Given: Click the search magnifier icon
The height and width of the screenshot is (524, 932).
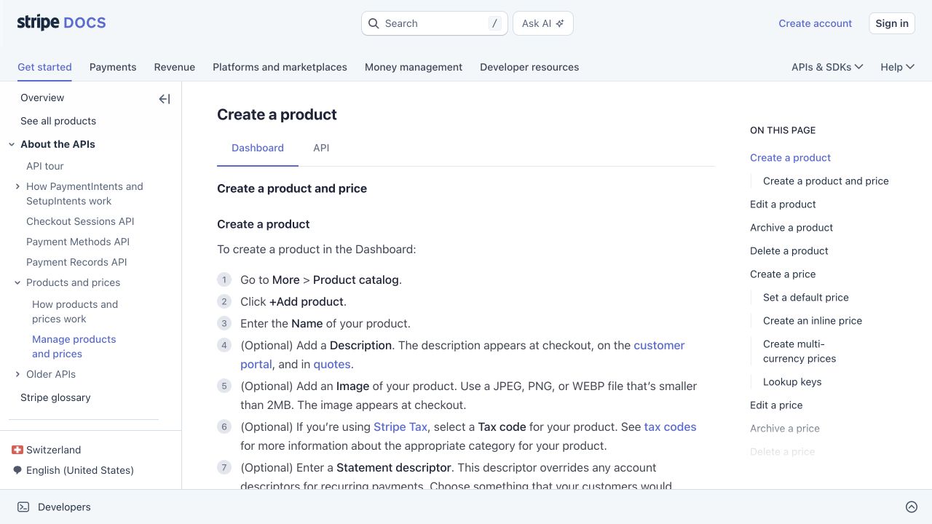Looking at the screenshot, I should 374,23.
